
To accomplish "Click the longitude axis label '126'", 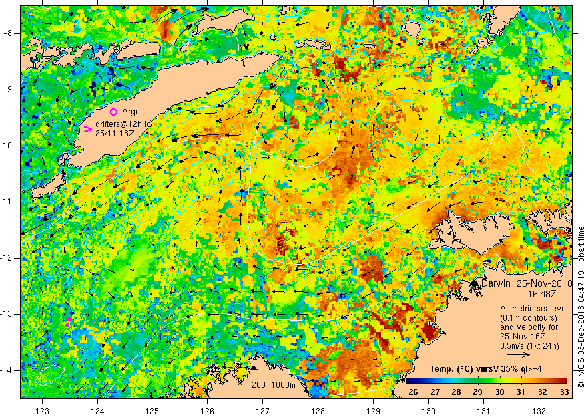I will pyautogui.click(x=207, y=411).
